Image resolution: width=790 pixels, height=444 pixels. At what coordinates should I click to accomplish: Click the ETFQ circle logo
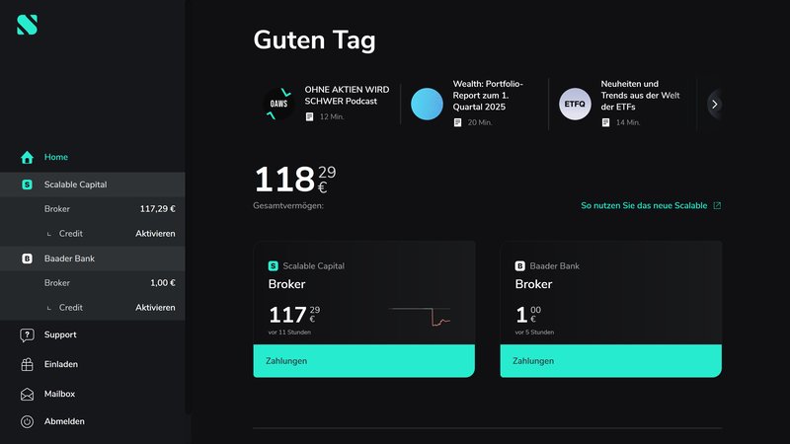[x=575, y=104]
